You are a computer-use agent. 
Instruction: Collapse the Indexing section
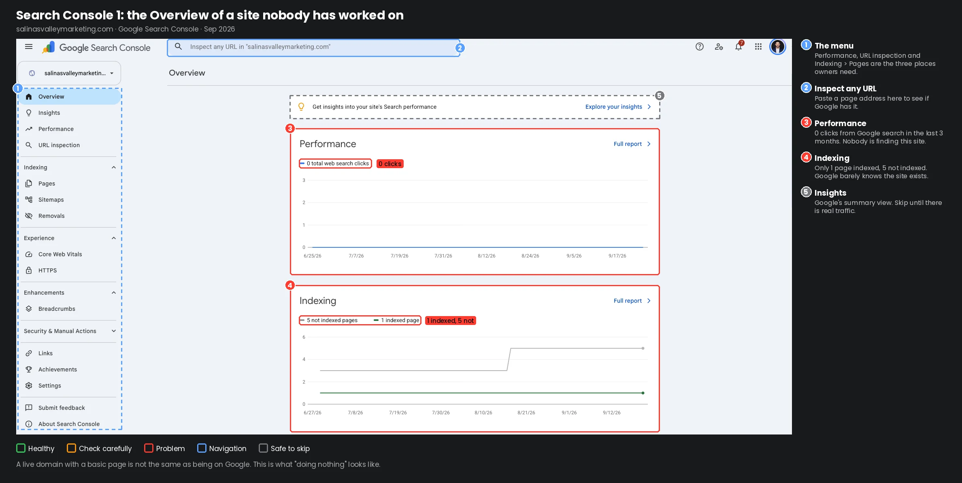pyautogui.click(x=114, y=167)
